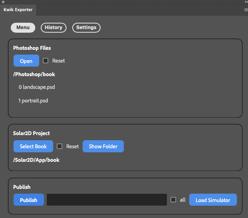Select the 0 landscape.psd file
248x218 pixels.
37,87
